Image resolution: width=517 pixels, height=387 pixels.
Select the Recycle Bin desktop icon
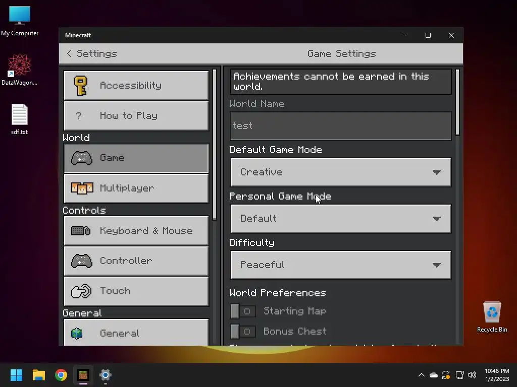tap(492, 317)
